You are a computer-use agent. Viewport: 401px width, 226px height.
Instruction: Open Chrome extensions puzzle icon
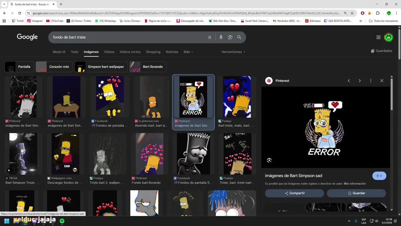pyautogui.click(x=378, y=13)
